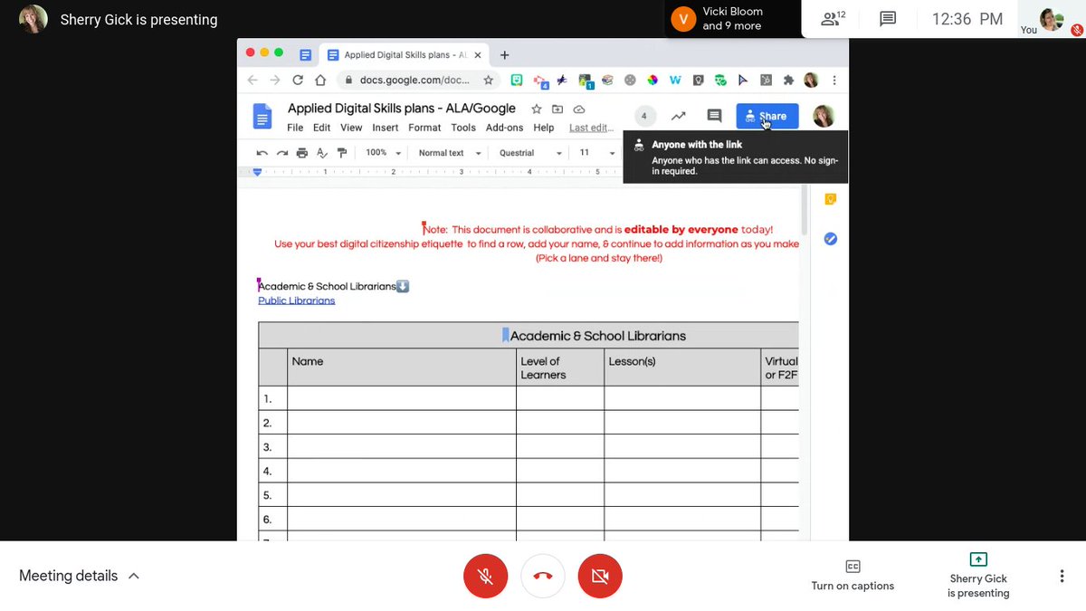Screen dimensions: 1086x611
Task: Expand Meeting details chevron
Action: (x=134, y=576)
